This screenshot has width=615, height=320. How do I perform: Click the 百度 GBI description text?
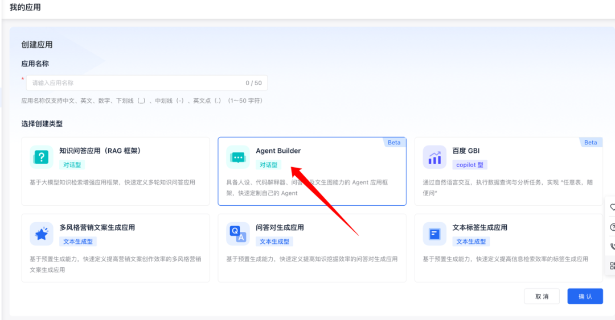pos(508,188)
